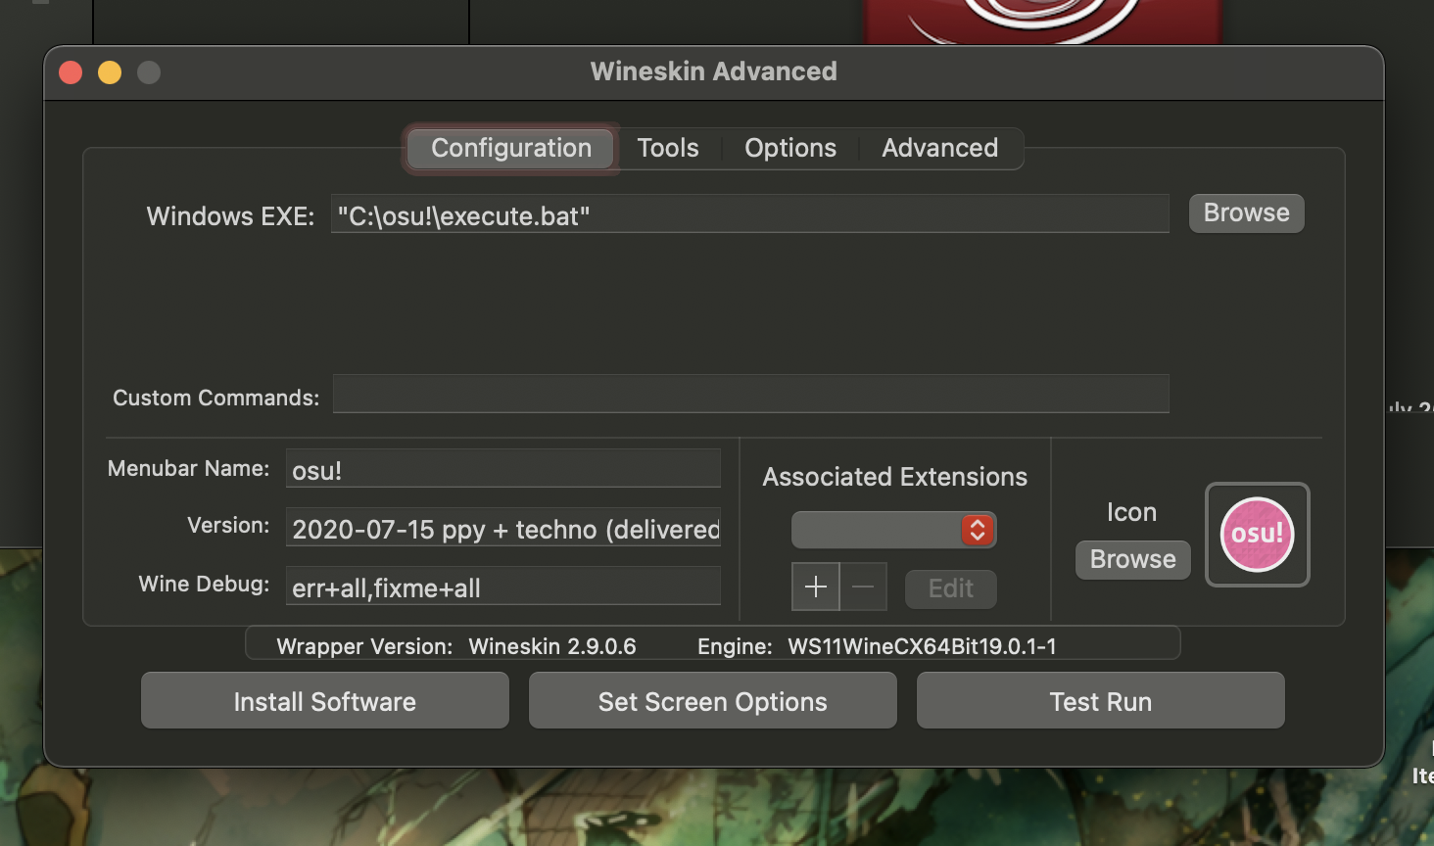Click the Wineskin Advanced window title

714,71
